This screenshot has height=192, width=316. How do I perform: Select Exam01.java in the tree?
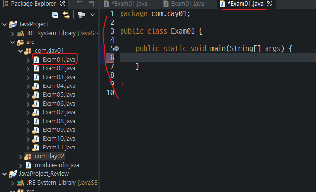(x=59, y=60)
